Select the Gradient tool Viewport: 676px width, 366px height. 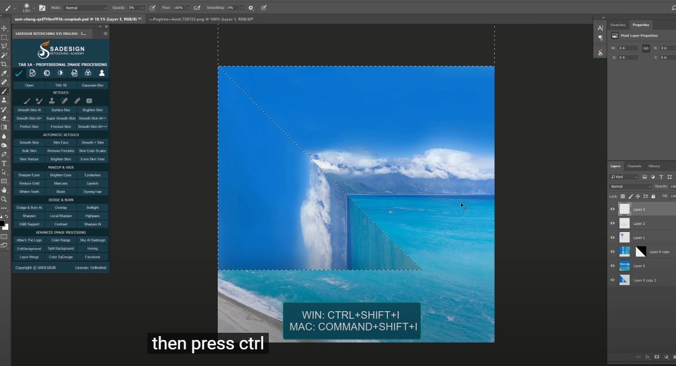click(4, 127)
